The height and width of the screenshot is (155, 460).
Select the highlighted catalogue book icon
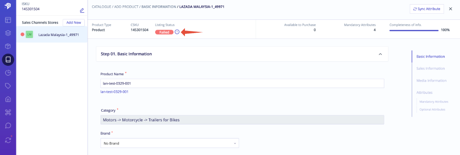coord(8,60)
